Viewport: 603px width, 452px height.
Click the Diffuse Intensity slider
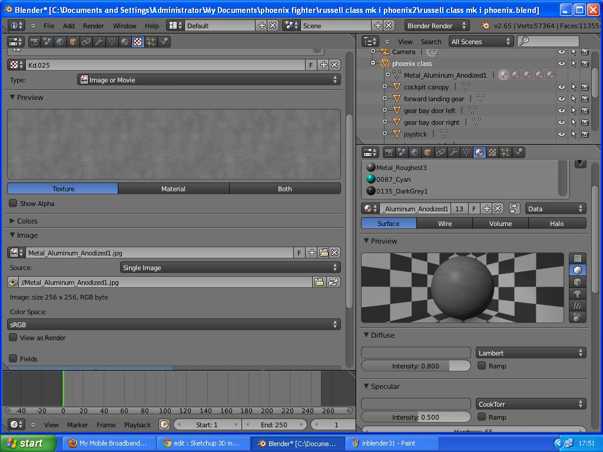415,365
